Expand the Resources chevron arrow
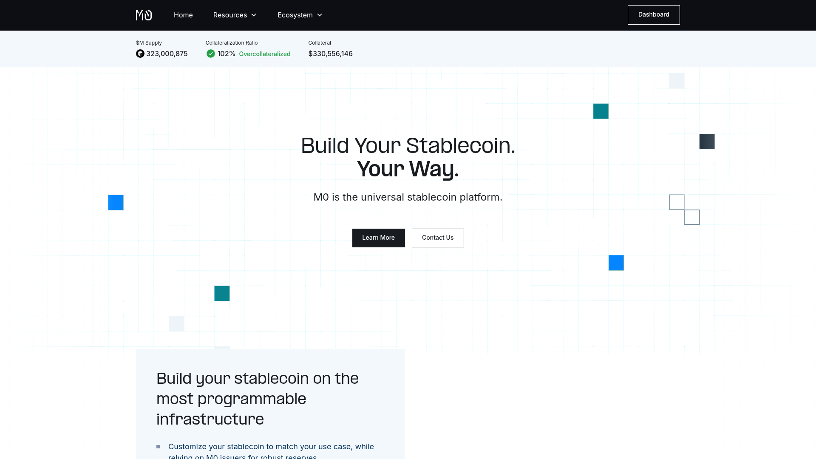 254,15
